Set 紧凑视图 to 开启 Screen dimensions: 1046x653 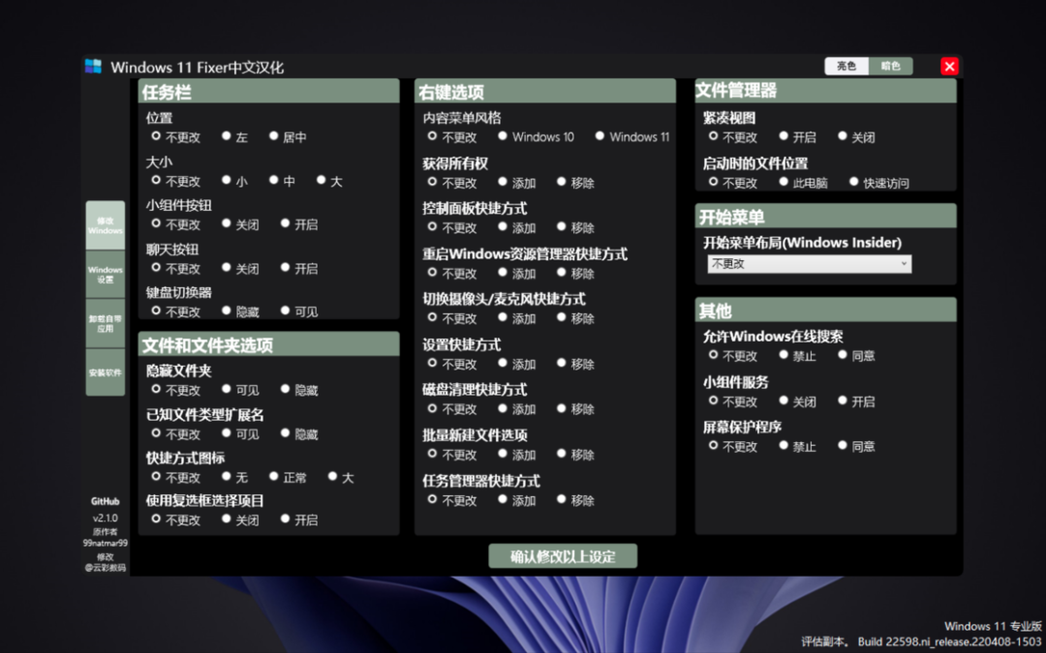[x=798, y=136]
